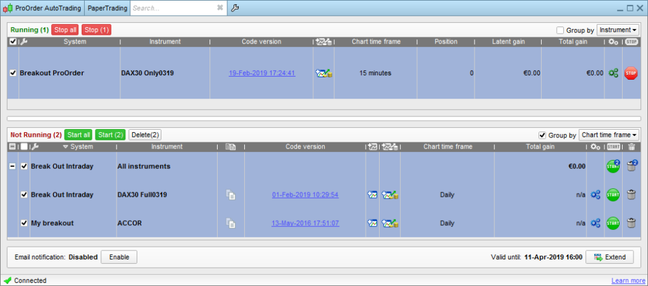Uncheck the My breakout row checkbox
This screenshot has width=648, height=286.
click(25, 223)
